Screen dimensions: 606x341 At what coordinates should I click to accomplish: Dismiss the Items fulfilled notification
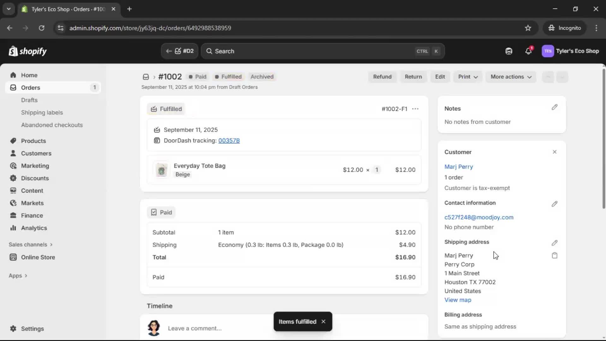pos(324,321)
